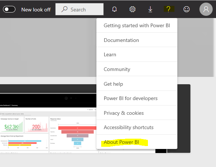Click the New look off label
Image resolution: width=216 pixels, height=167 pixels.
36,10
